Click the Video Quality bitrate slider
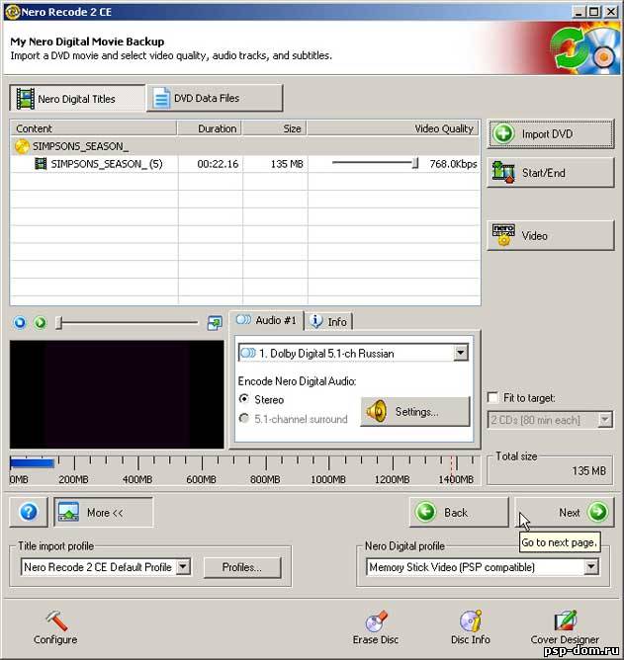 [415, 164]
